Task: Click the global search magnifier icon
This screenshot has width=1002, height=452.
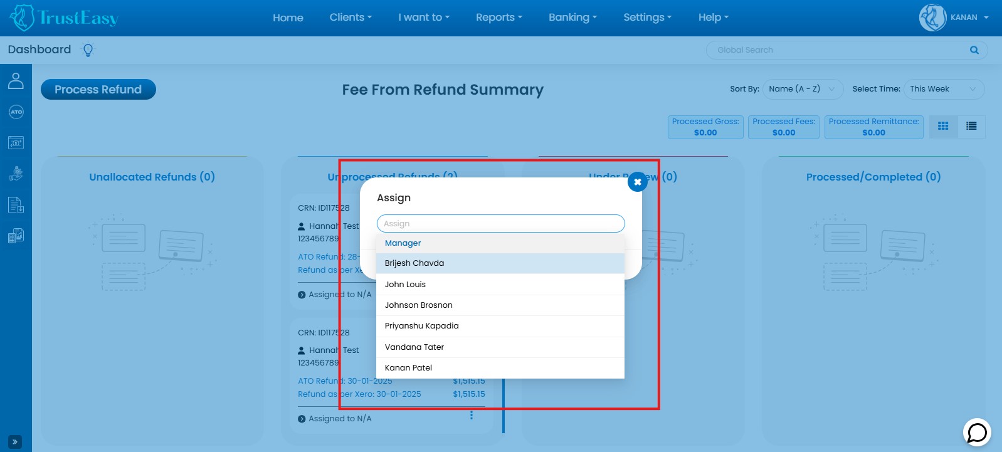Action: (x=974, y=50)
